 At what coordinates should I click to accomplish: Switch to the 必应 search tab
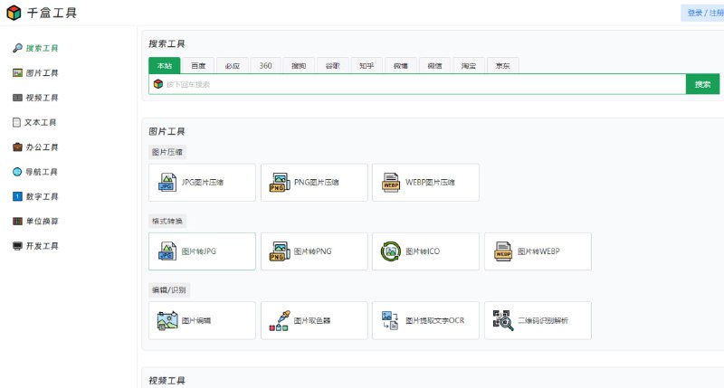click(233, 65)
